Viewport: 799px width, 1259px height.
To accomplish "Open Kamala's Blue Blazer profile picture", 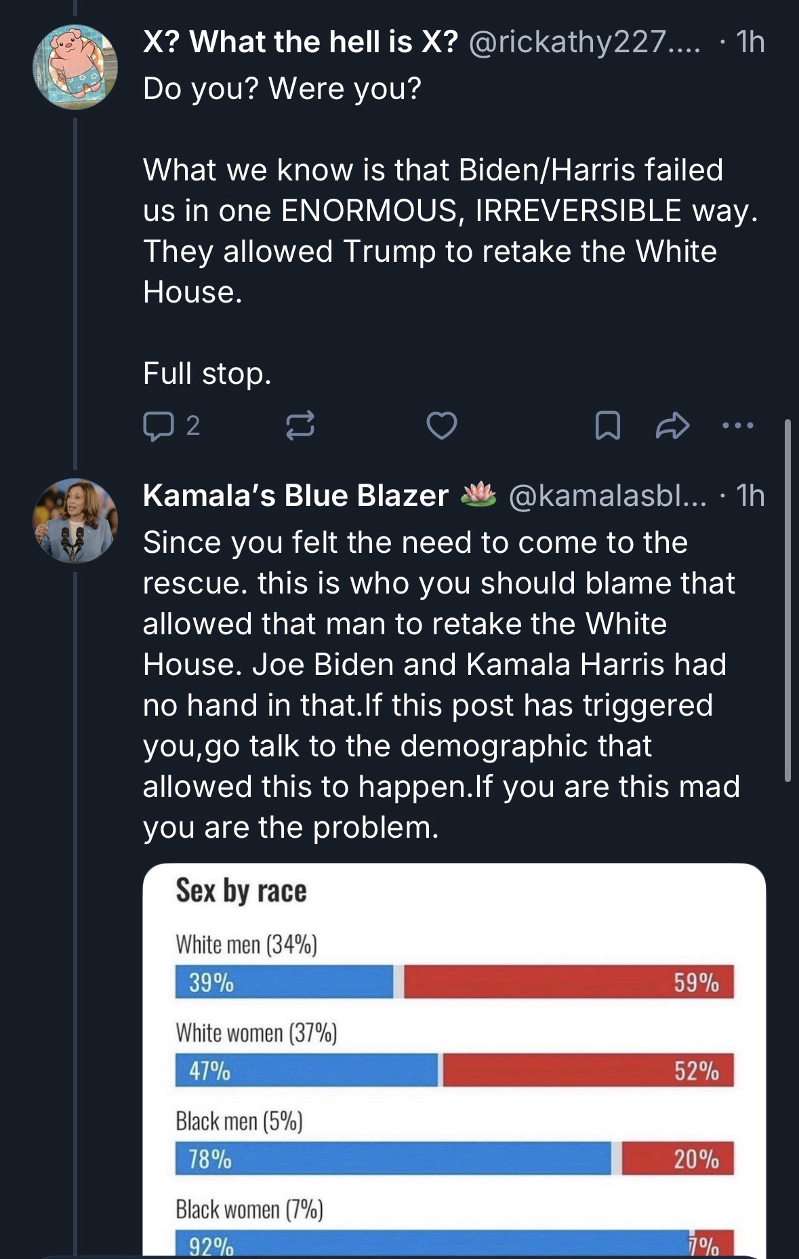I will (x=75, y=520).
